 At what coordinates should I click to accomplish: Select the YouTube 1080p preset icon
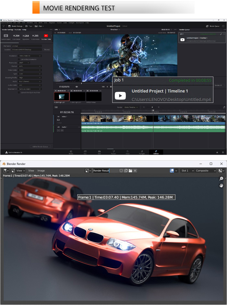tap(46, 36)
